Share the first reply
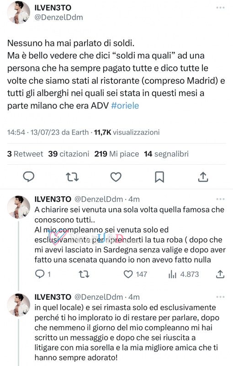The height and width of the screenshot is (366, 233). (220, 274)
